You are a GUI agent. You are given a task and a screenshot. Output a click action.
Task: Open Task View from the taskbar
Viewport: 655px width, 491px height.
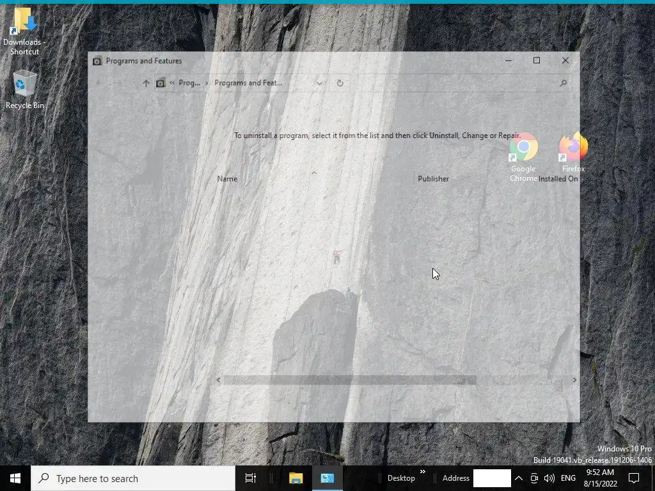(251, 478)
